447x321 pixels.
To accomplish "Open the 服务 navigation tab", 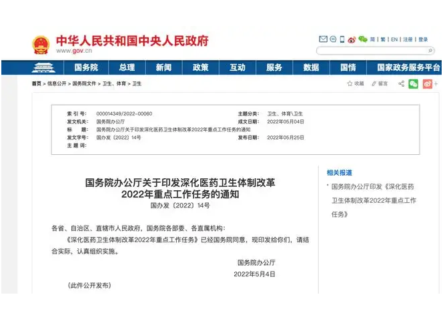I will click(274, 67).
